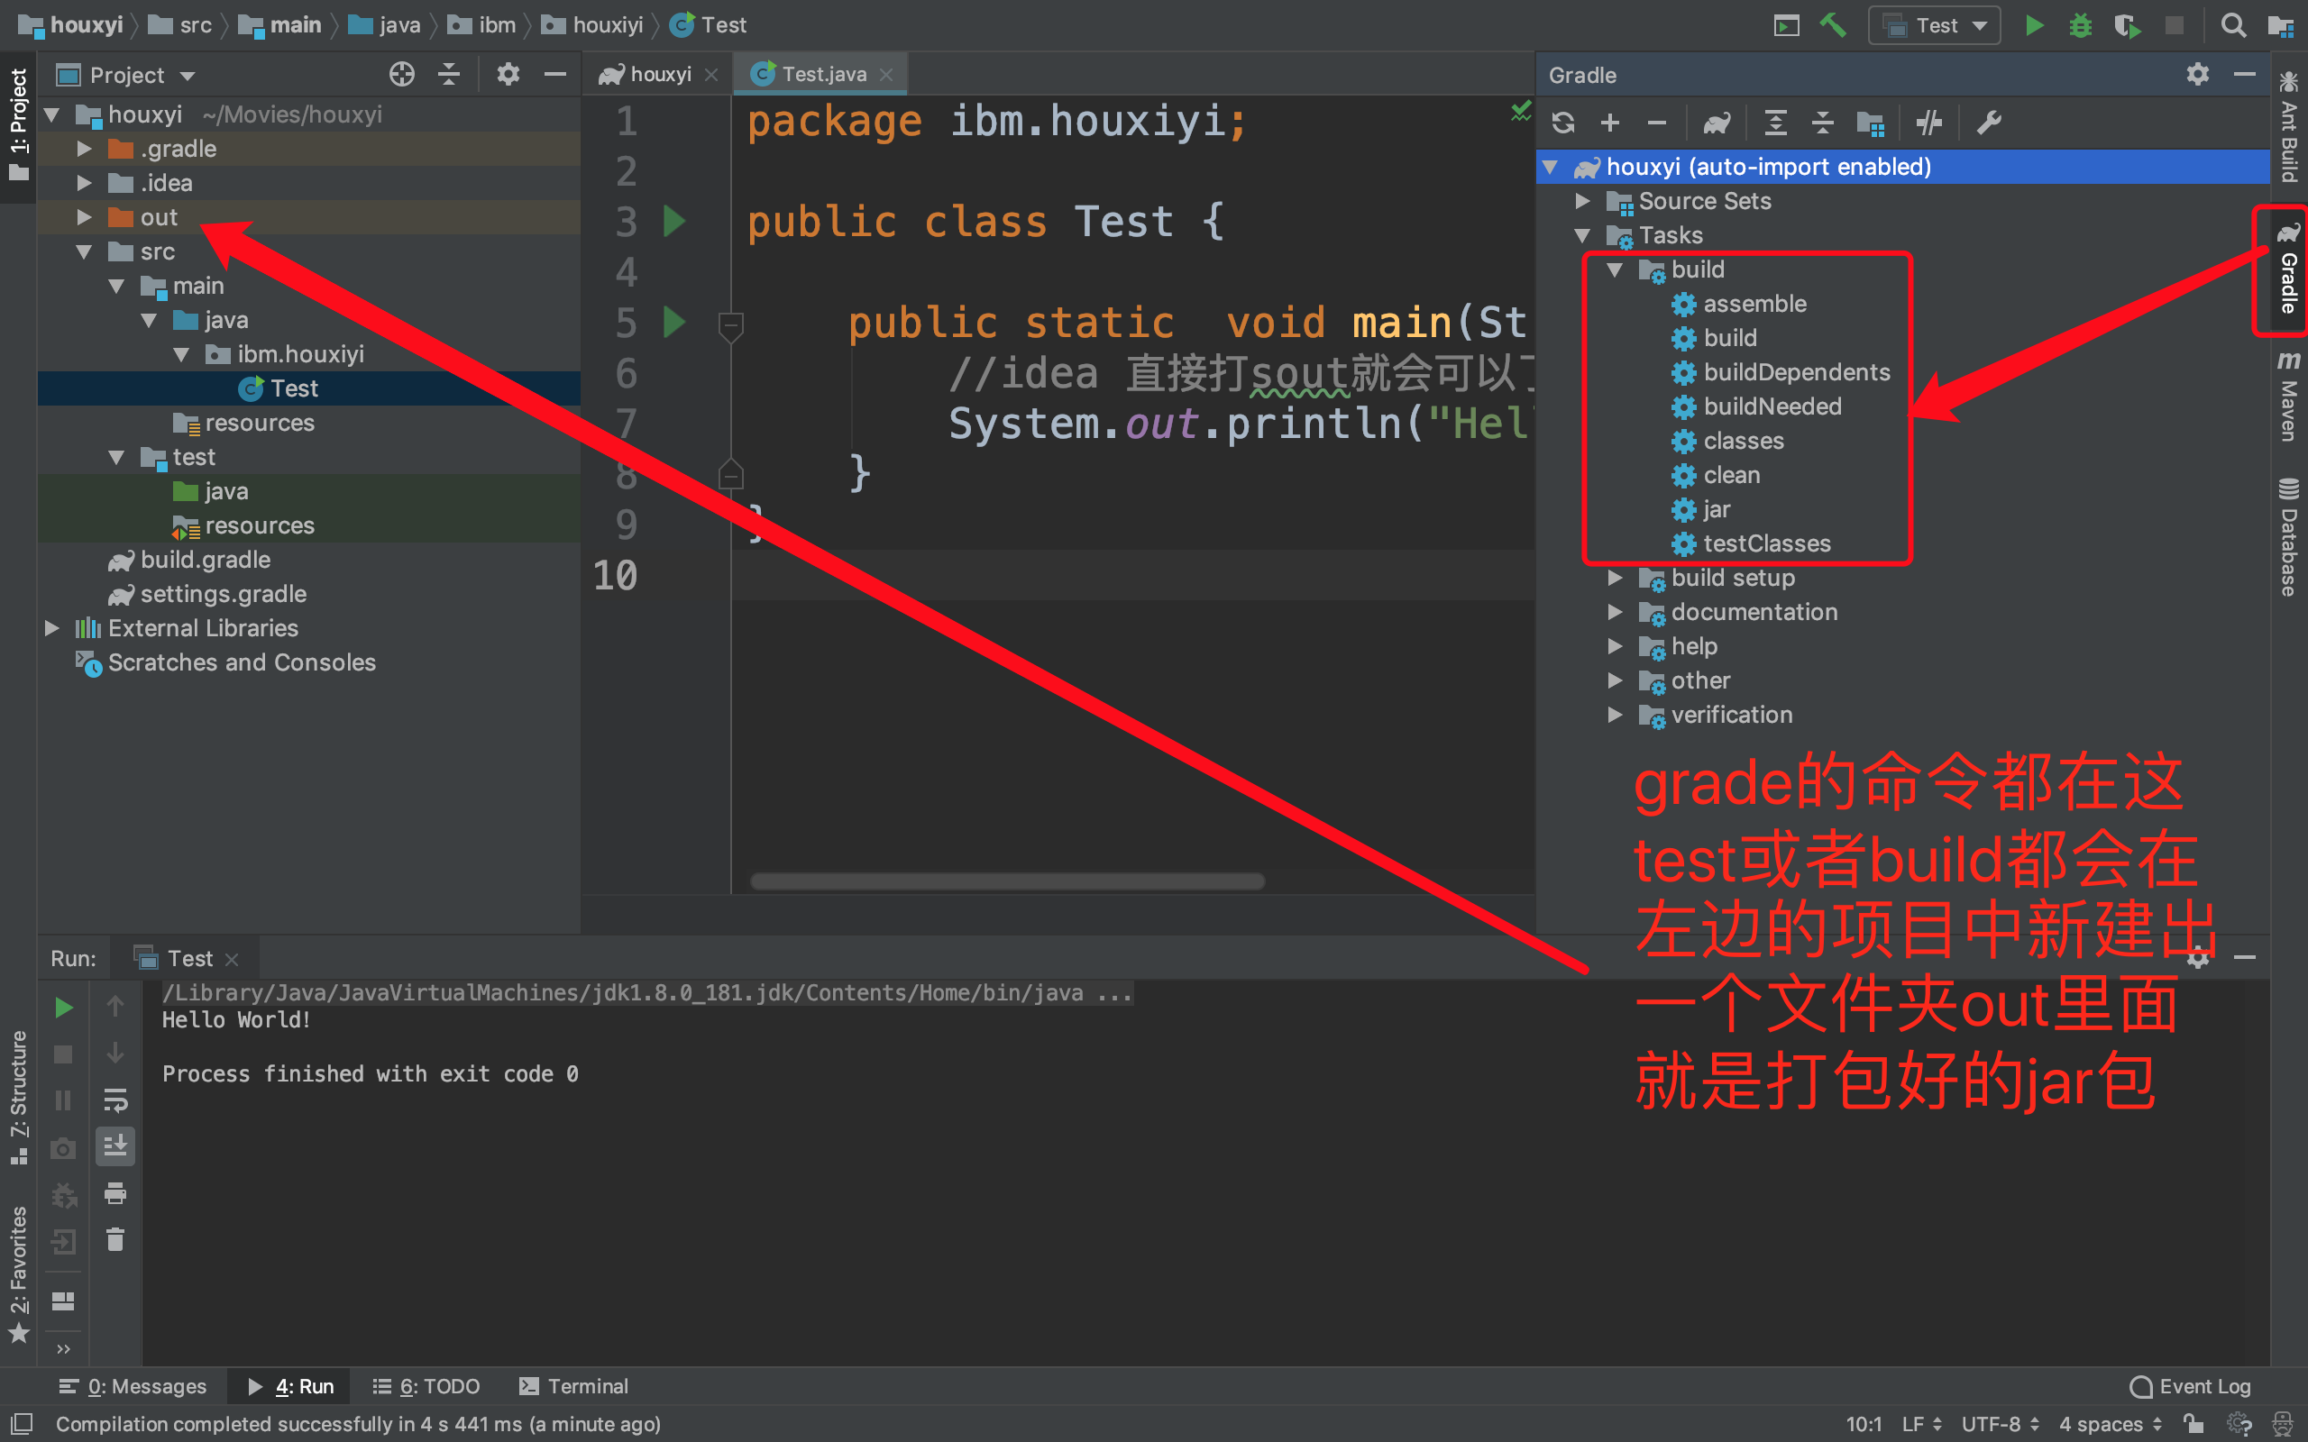
Task: Toggle scroll to end in Run console
Action: (x=115, y=1145)
